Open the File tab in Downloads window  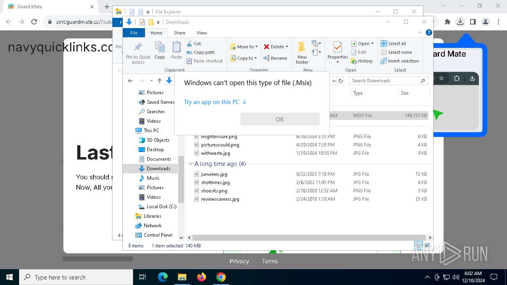pyautogui.click(x=134, y=33)
